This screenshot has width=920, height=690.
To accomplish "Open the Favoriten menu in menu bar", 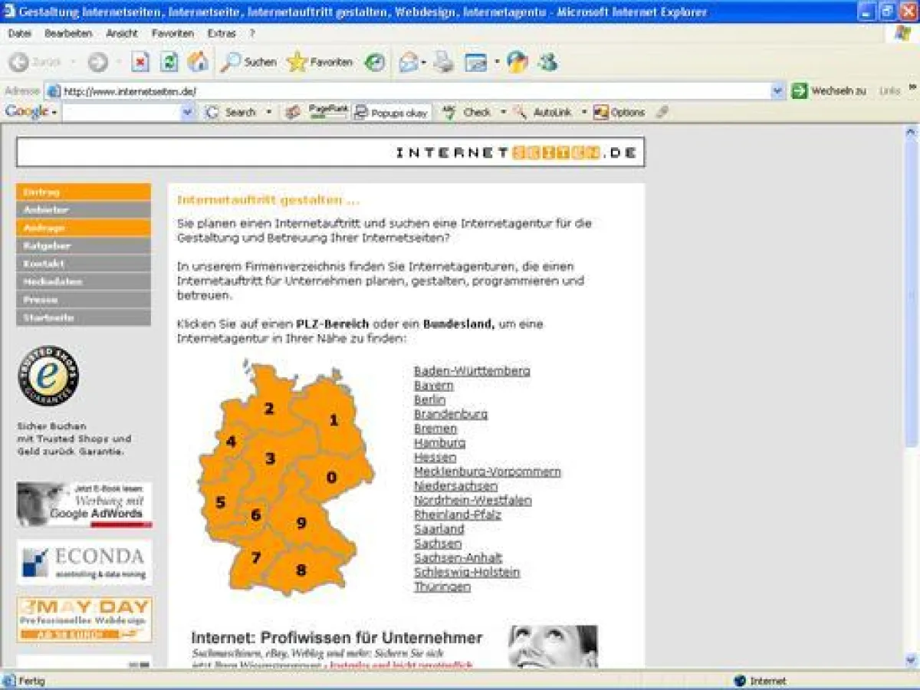I will [172, 34].
